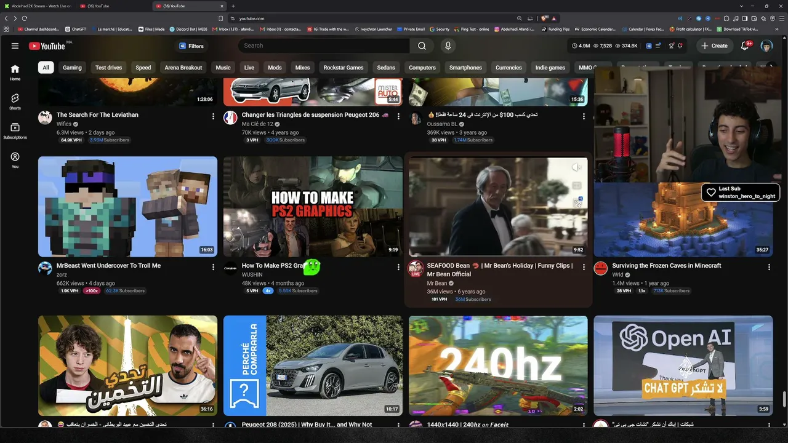Open the Create menu
788x443 pixels.
[714, 46]
